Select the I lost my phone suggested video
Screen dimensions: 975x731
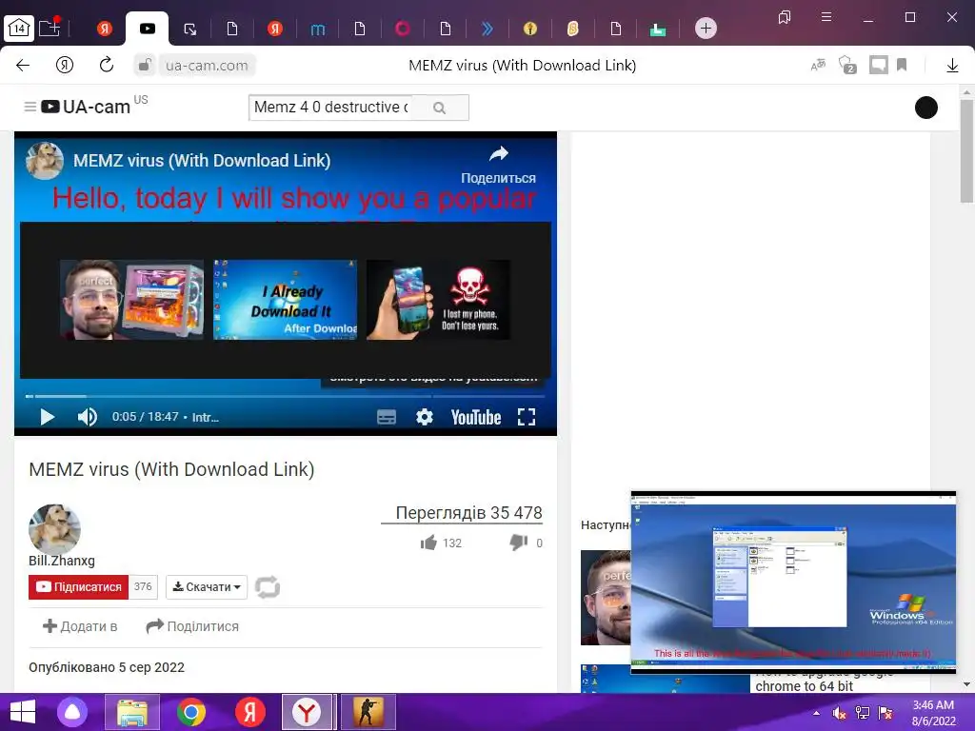tap(438, 300)
